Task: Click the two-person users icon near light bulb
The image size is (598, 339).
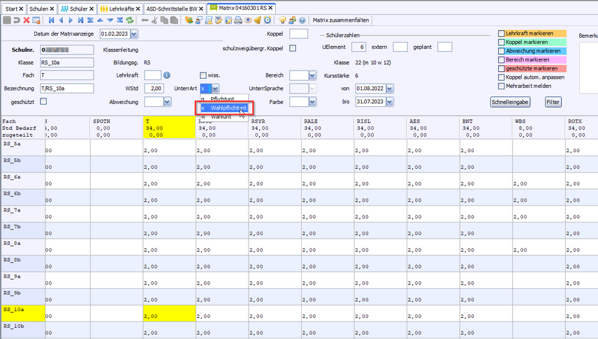Action: (x=292, y=20)
